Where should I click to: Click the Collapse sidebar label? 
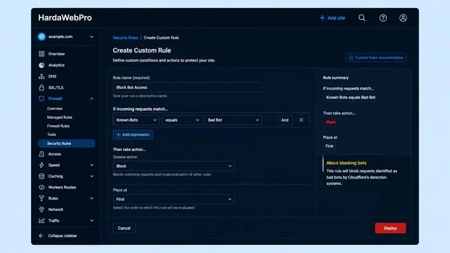click(x=63, y=236)
